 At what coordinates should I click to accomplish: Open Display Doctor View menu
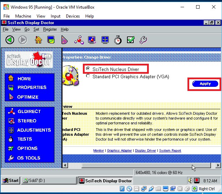[x=16, y=29]
